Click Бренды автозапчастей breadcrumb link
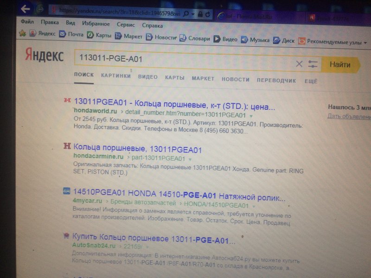This screenshot has height=278, width=371. click(143, 202)
